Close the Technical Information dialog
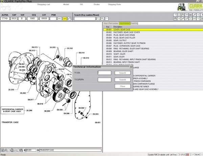 [122, 86]
